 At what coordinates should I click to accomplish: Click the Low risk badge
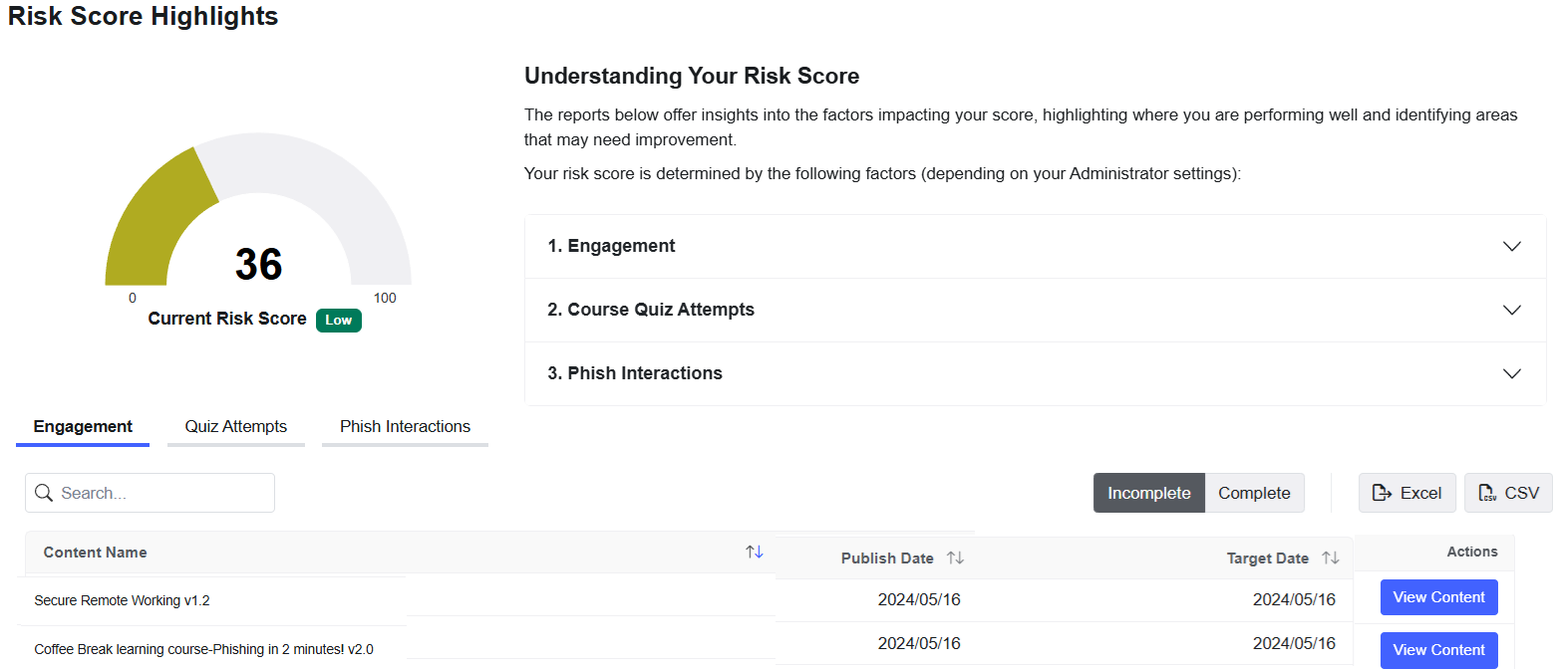(338, 320)
